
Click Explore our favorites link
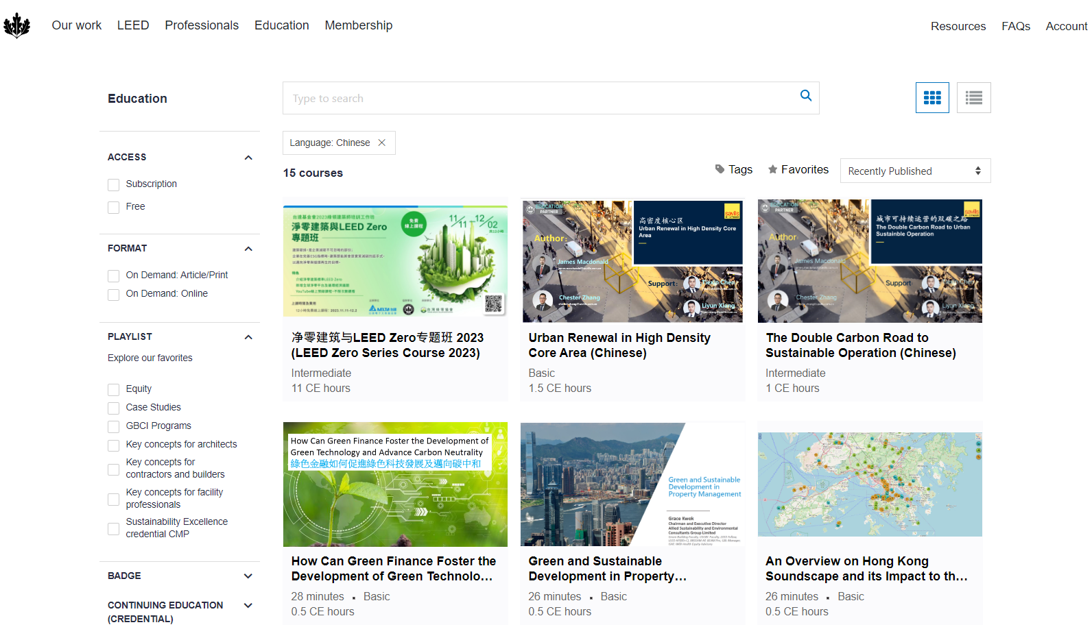(x=150, y=358)
